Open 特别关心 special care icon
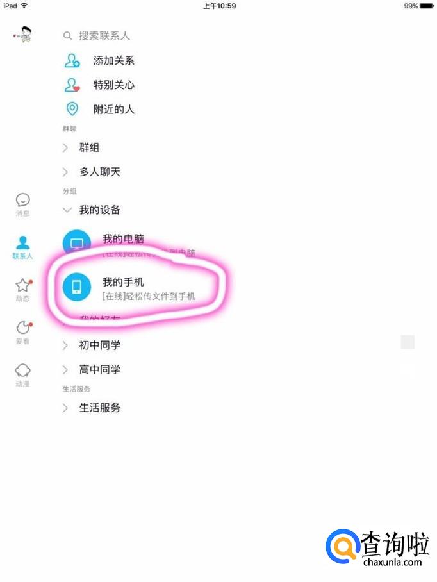 [x=72, y=85]
